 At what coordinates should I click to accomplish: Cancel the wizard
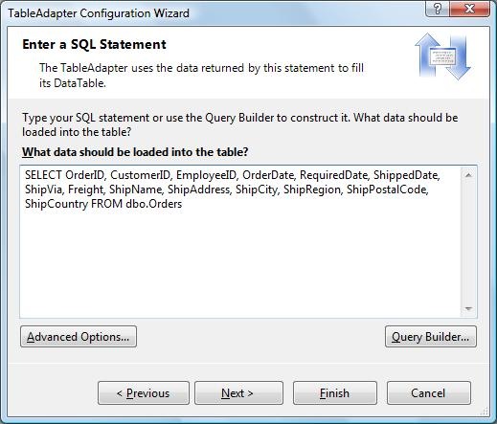coord(429,393)
